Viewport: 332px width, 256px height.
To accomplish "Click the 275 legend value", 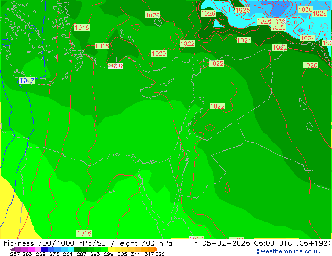I will [54, 254].
